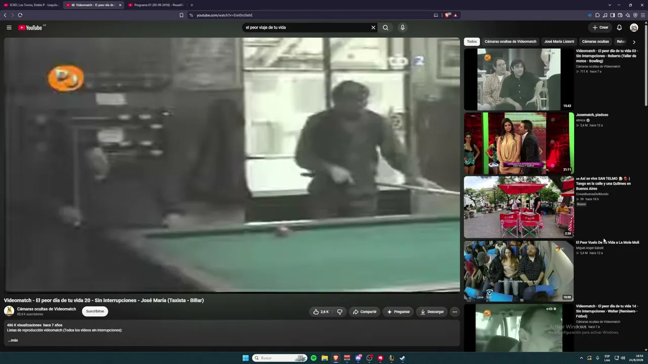Dislike the video
The image size is (648, 364).
pyautogui.click(x=340, y=312)
